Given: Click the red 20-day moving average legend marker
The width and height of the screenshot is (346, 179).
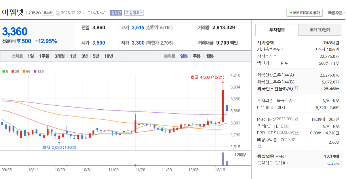Looking at the screenshot, I should (x=12, y=71).
